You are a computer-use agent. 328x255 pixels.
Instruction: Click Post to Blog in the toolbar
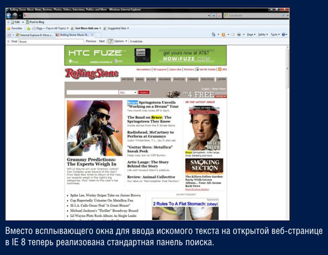click(35, 22)
